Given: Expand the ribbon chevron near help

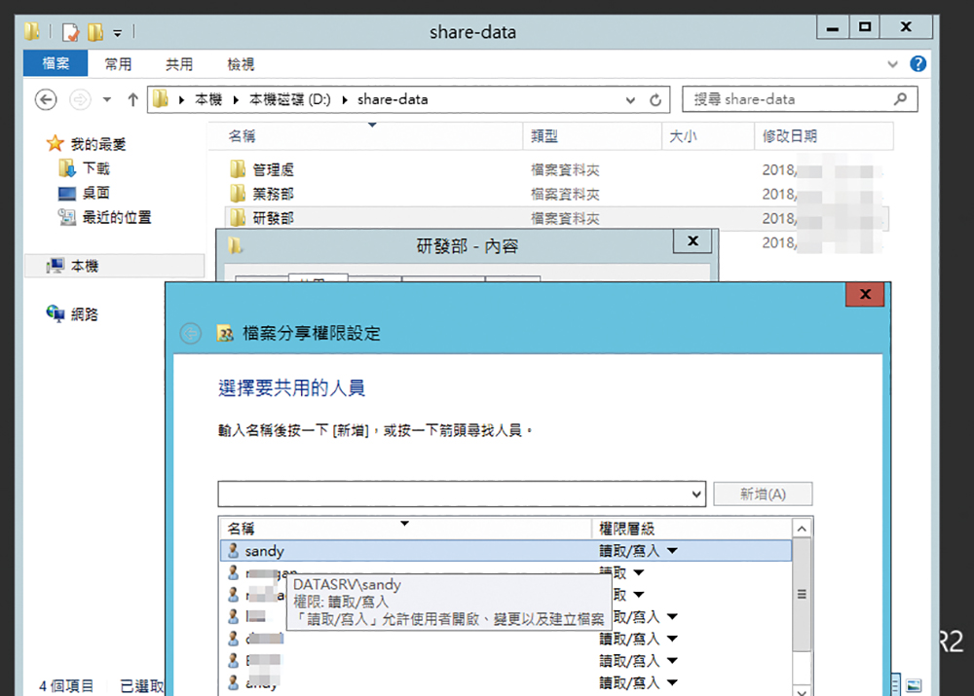Looking at the screenshot, I should [892, 64].
